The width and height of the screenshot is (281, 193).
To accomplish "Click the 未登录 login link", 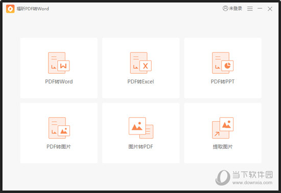I will click(236, 8).
